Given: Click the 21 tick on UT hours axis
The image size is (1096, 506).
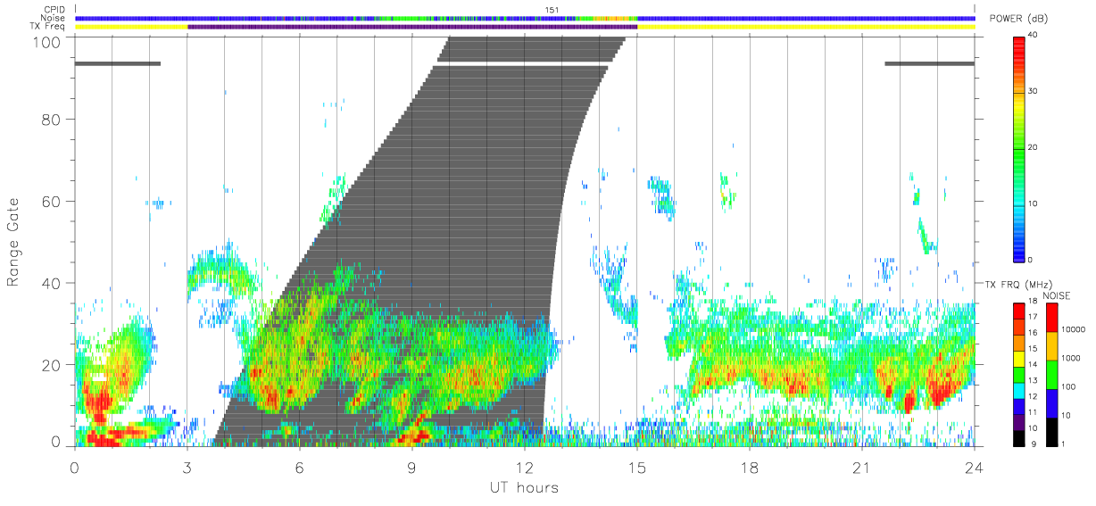Looking at the screenshot, I should (861, 468).
